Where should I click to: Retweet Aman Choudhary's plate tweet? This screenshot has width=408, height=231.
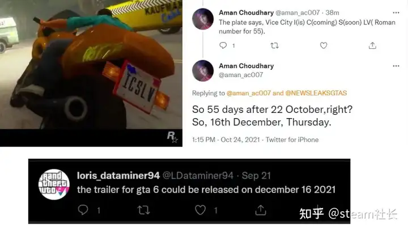[x=274, y=45]
